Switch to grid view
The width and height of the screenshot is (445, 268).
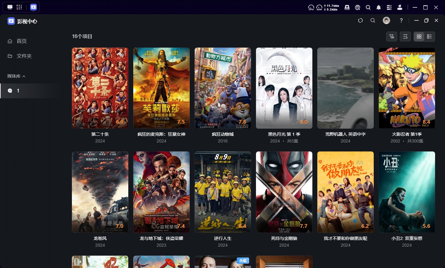419,36
